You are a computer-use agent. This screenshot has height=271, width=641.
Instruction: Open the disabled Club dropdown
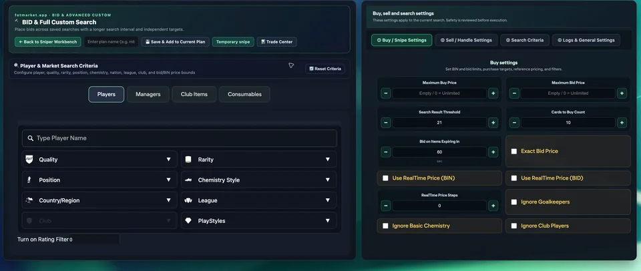(x=99, y=221)
